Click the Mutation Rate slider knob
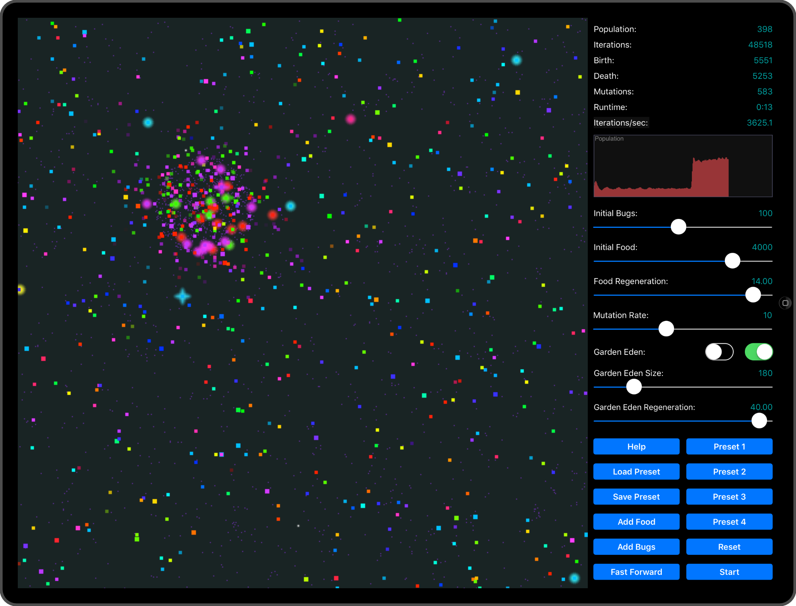 click(x=666, y=329)
